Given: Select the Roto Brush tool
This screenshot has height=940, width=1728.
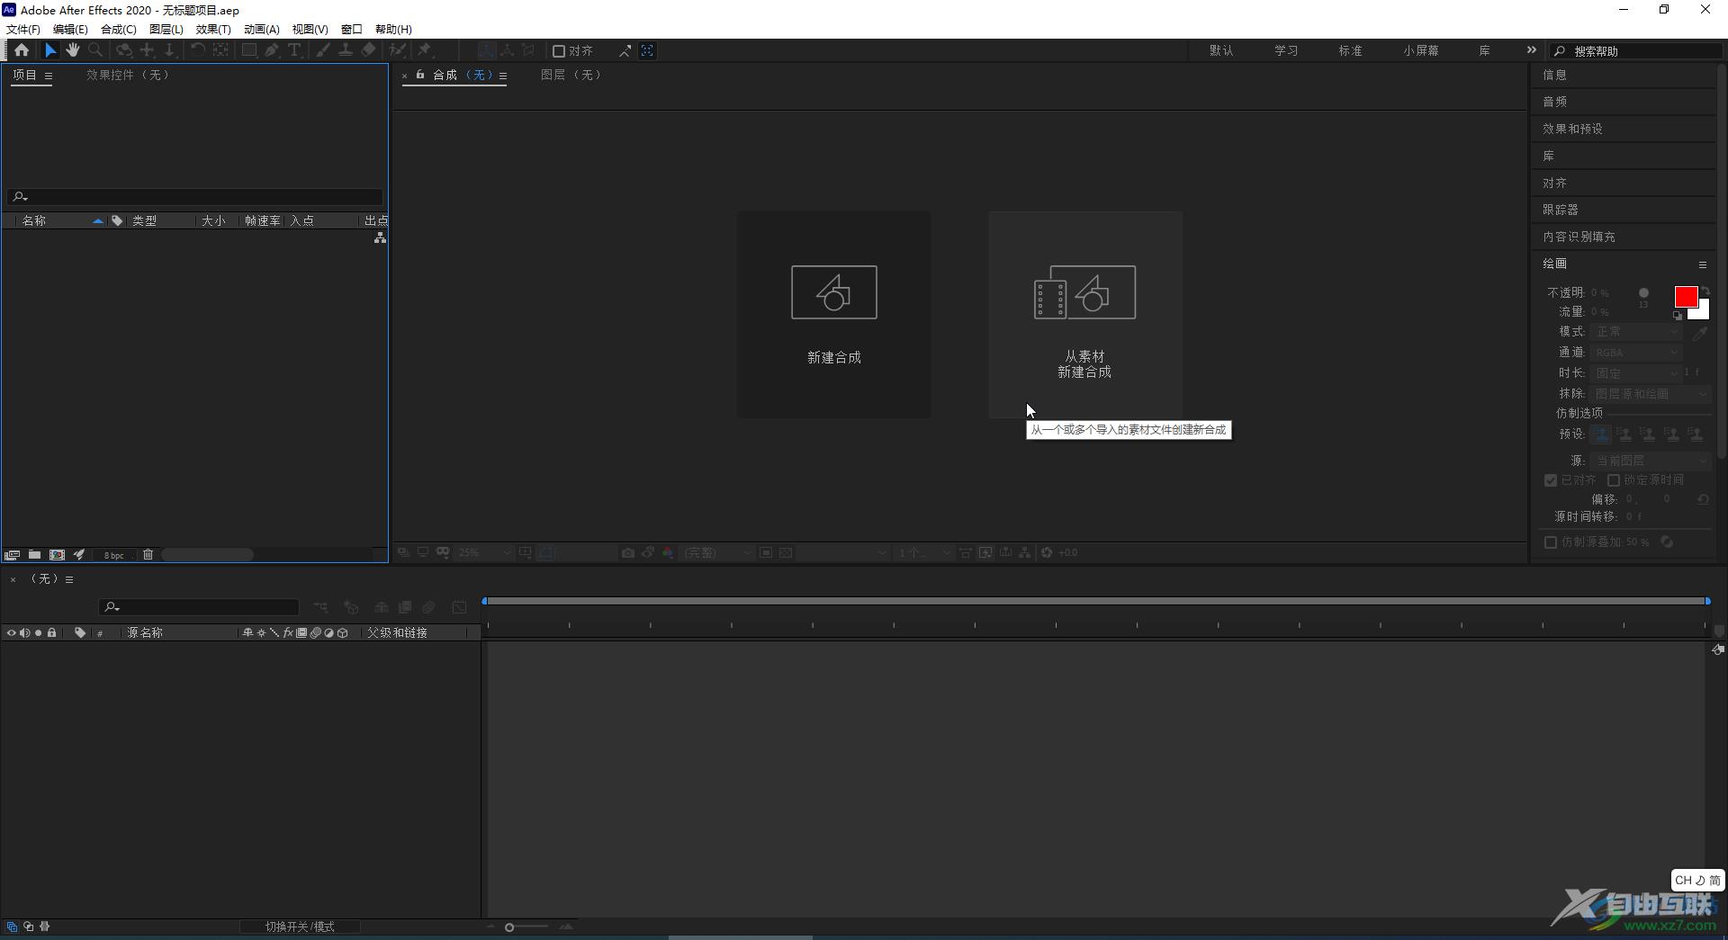Looking at the screenshot, I should [x=397, y=50].
